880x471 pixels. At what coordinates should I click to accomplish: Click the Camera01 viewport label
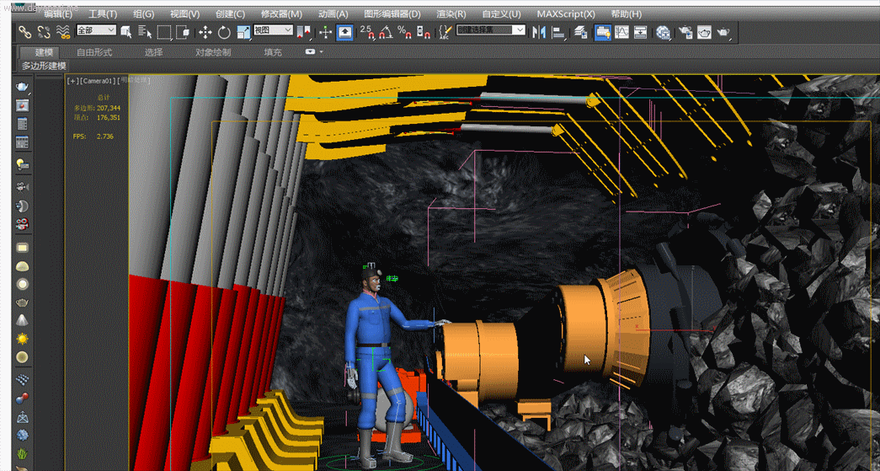97,81
